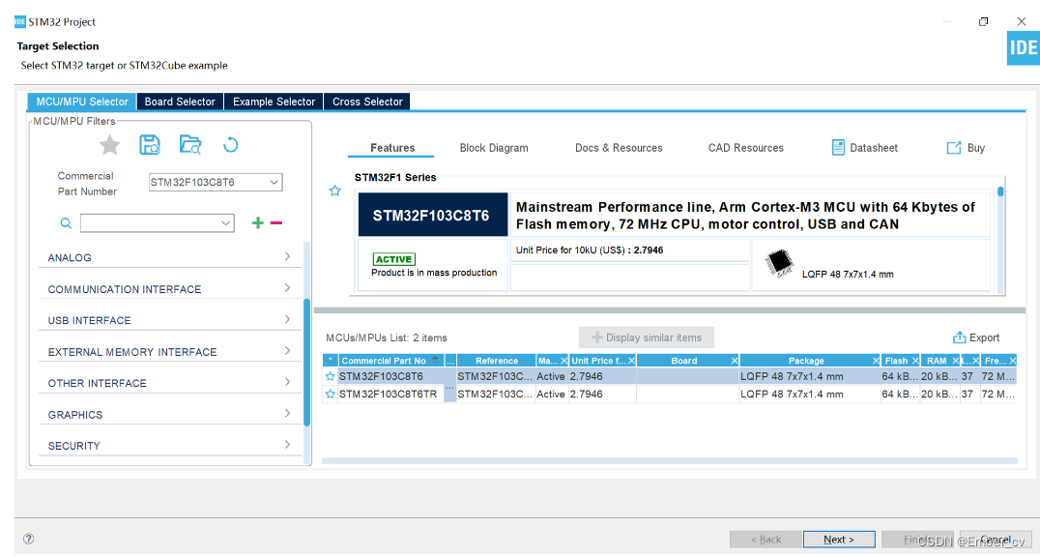Screen dimensions: 1040x557
Task: Open the load saved searches folder icon
Action: 190,145
